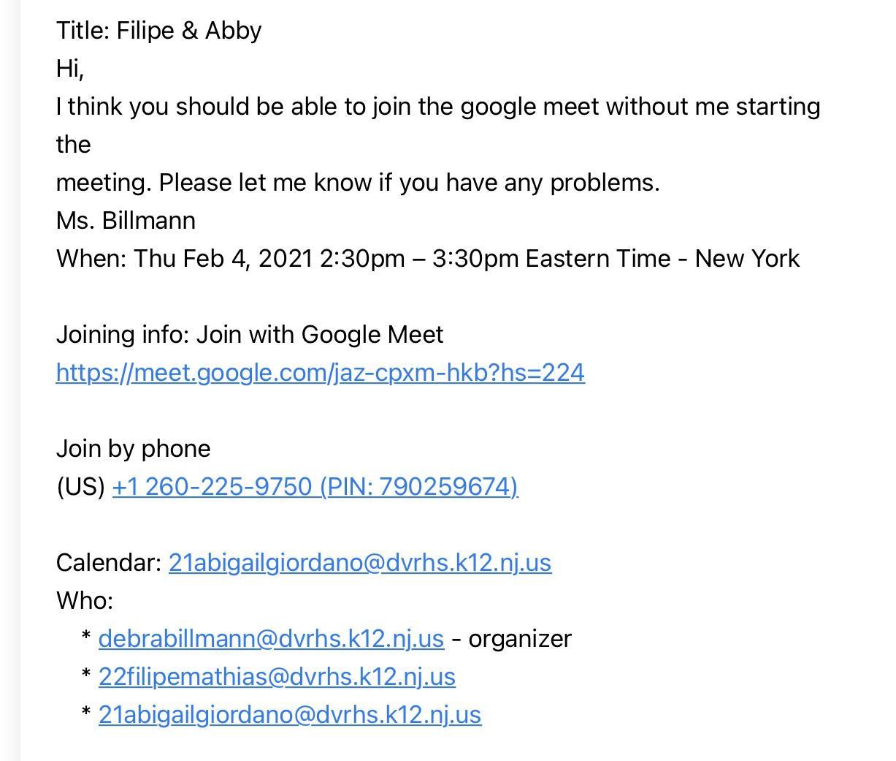Open the Google Meet joining link
Viewport: 896px width, 761px height.
click(320, 373)
